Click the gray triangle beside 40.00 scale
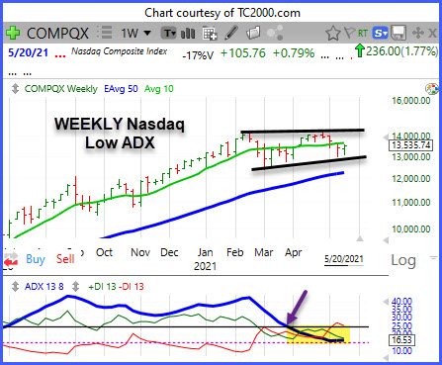 click(387, 302)
